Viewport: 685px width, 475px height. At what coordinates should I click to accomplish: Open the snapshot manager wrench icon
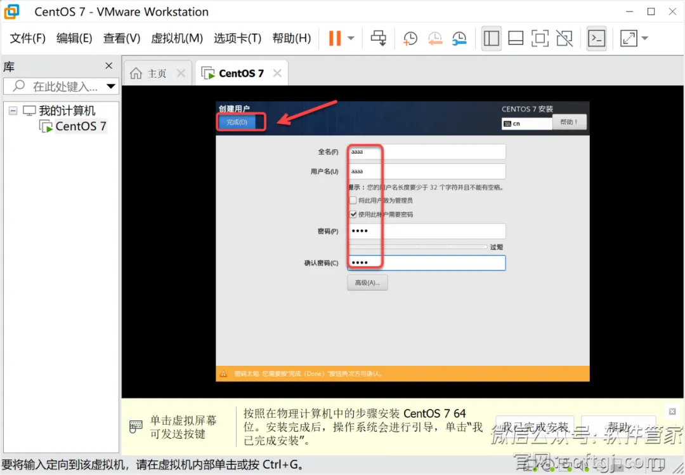[x=459, y=39]
